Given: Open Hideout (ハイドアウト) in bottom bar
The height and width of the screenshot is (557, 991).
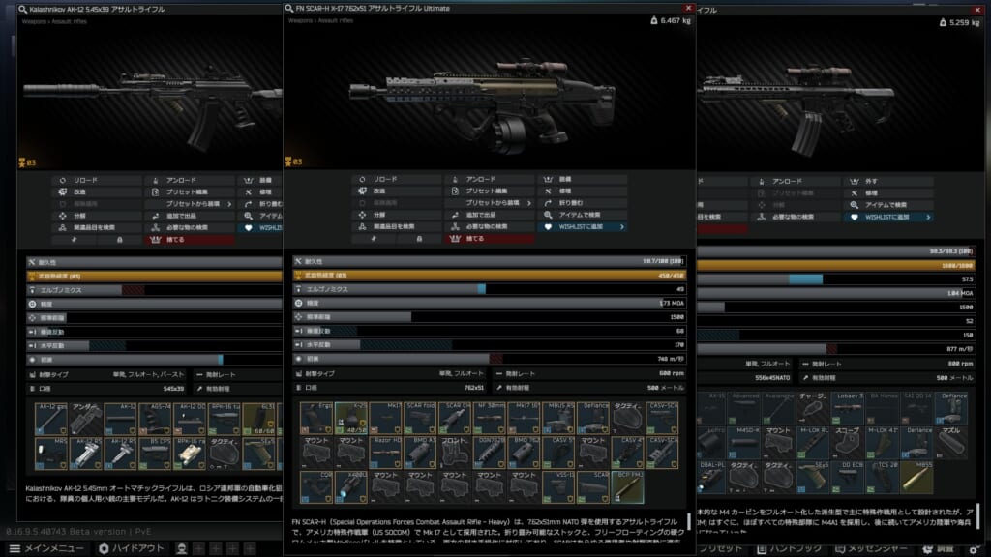Looking at the screenshot, I should [131, 548].
